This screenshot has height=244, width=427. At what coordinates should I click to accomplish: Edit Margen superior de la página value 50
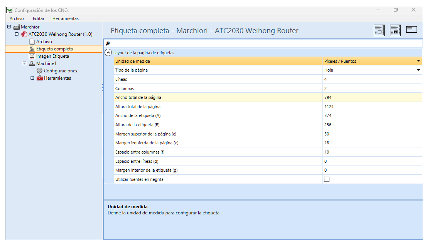(x=372, y=134)
